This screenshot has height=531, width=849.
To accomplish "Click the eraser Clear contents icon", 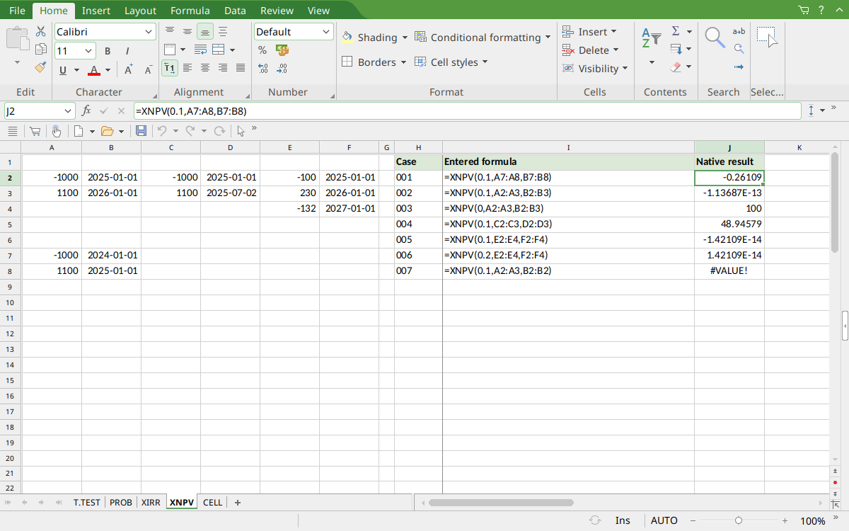I will 676,67.
